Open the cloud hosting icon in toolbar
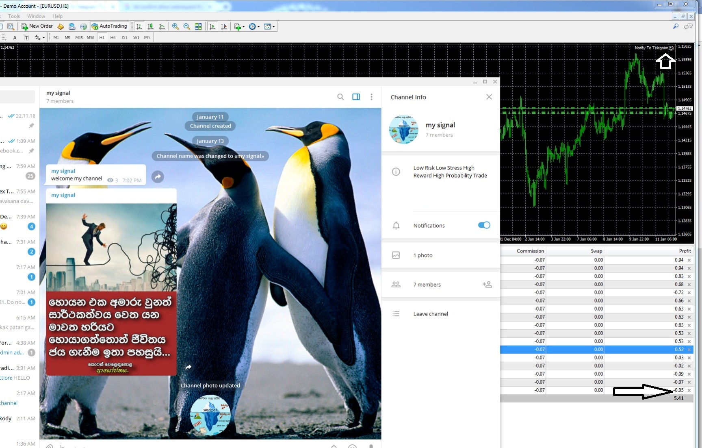The height and width of the screenshot is (448, 702). point(72,26)
